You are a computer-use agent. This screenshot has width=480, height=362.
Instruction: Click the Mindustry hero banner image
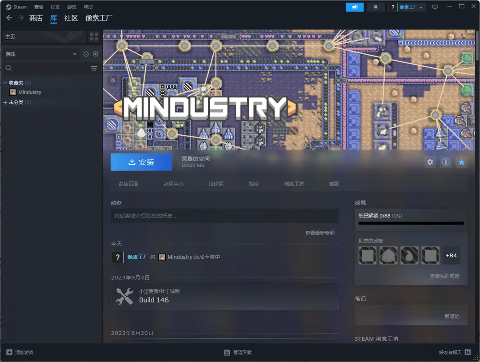click(289, 89)
